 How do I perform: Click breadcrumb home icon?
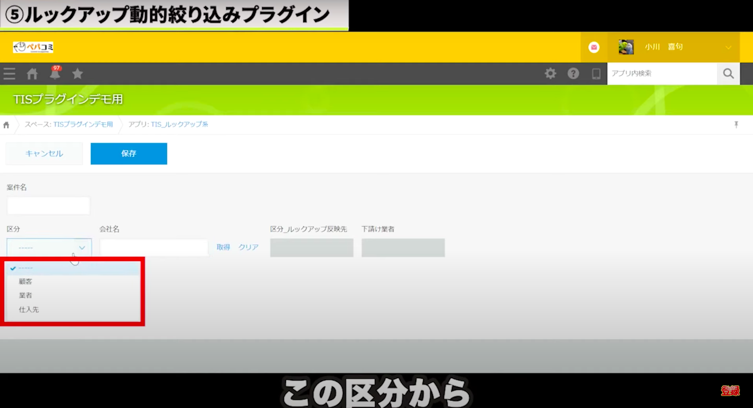[6, 125]
